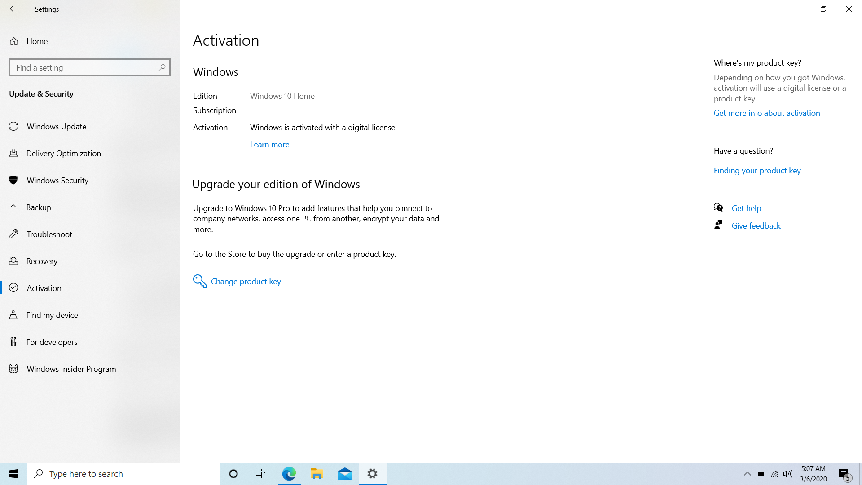Click Windows is activated with a digital license
This screenshot has height=485, width=862.
(322, 128)
